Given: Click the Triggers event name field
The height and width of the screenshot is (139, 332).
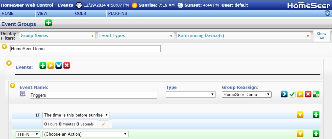Looking at the screenshot, I should click(x=93, y=95).
